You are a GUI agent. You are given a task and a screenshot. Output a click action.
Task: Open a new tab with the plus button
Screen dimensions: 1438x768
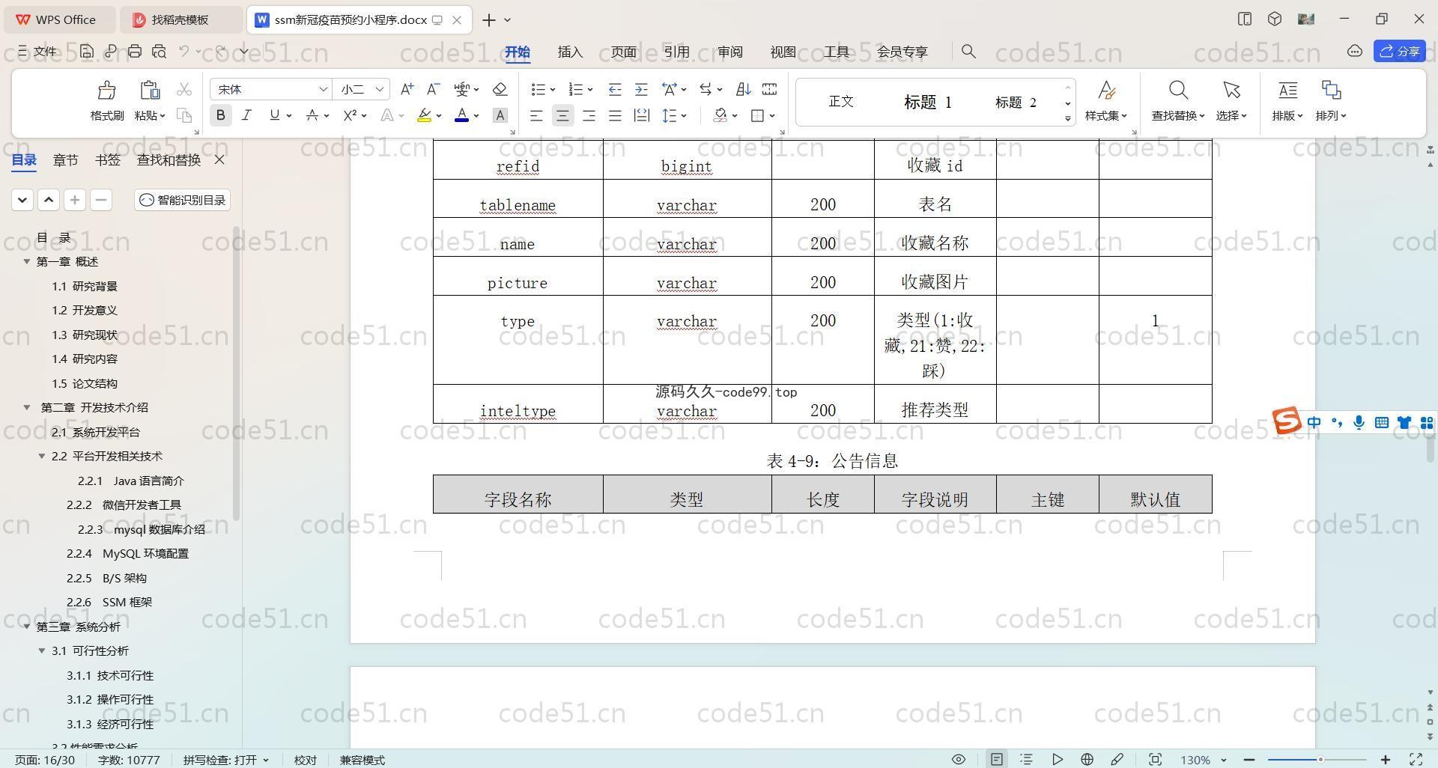tap(489, 20)
